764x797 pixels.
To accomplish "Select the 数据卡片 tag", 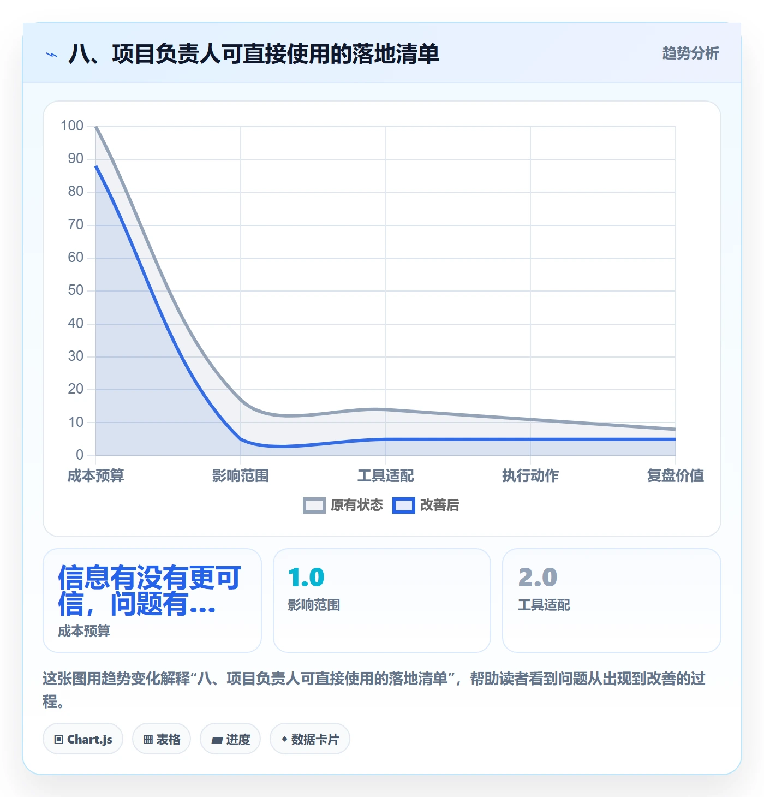I will [310, 739].
